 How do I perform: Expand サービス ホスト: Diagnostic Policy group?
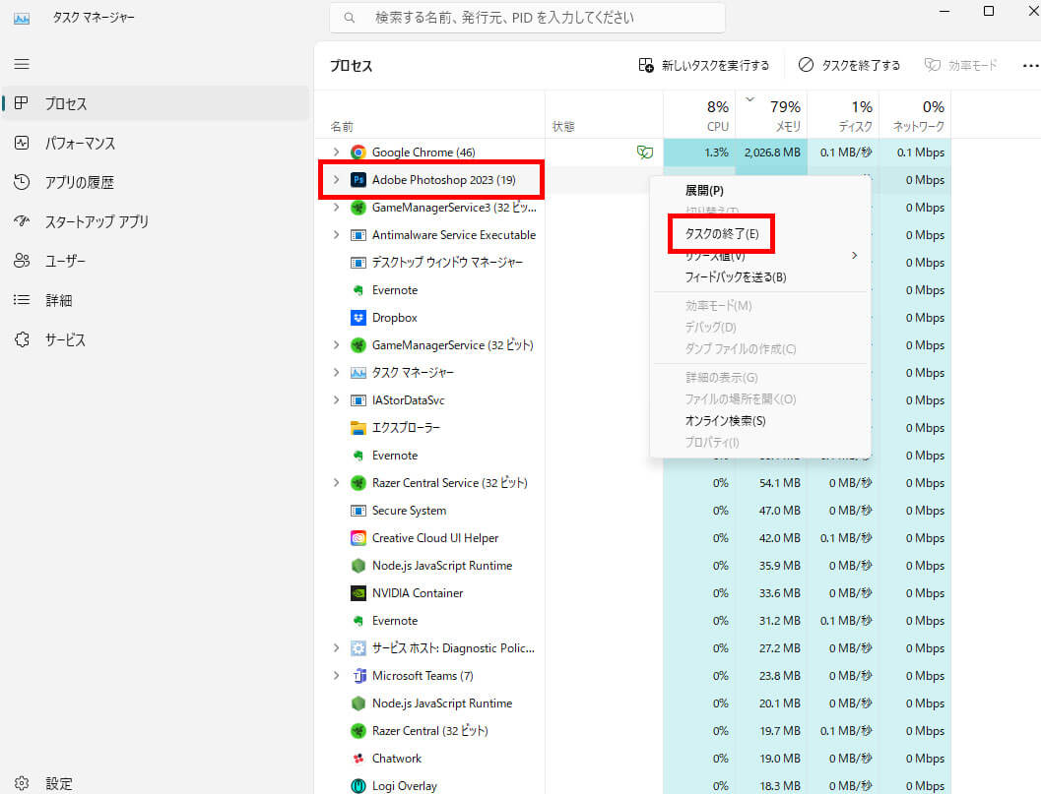(x=336, y=648)
